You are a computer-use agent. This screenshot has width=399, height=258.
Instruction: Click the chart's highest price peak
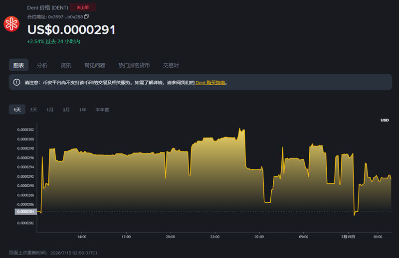pyautogui.click(x=240, y=129)
